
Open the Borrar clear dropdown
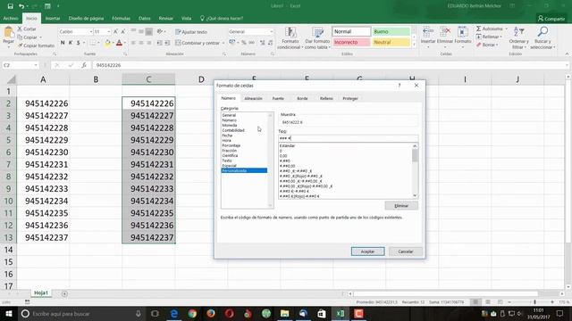point(487,45)
